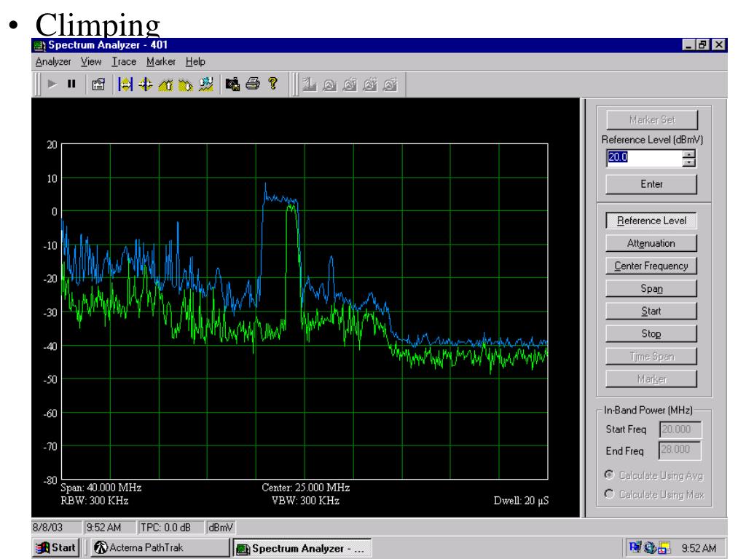
Task: Decrease reference level with down spinner
Action: pos(688,162)
